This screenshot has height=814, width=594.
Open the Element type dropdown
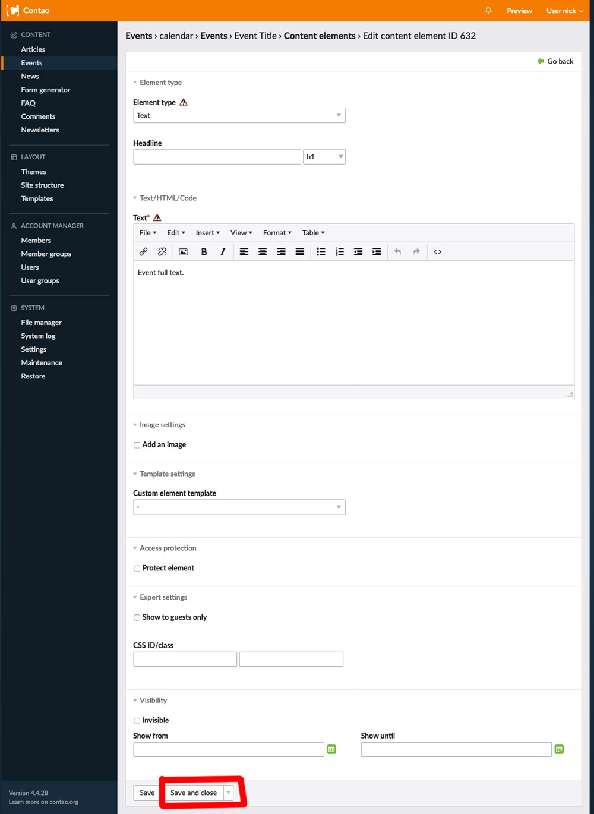[x=239, y=115]
